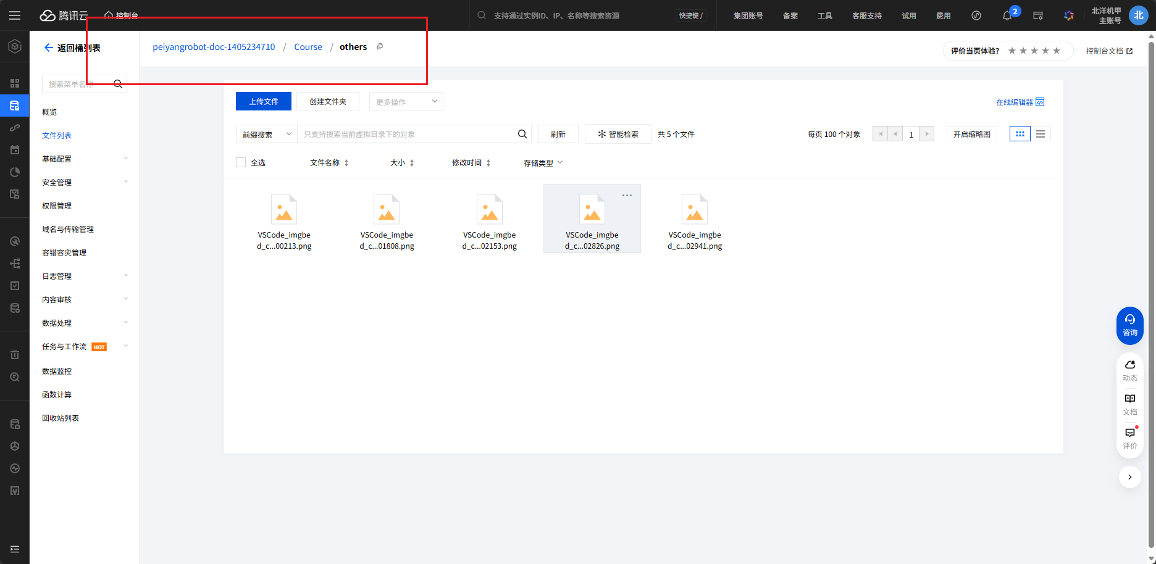Go to Course breadcrumb link

coord(308,47)
